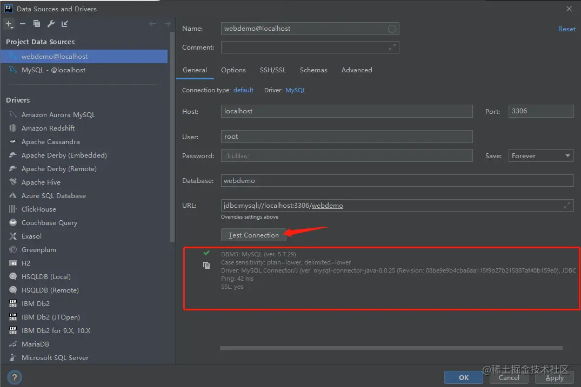Click the color circle in Name field
Screen dimensions: 581x387
point(392,29)
